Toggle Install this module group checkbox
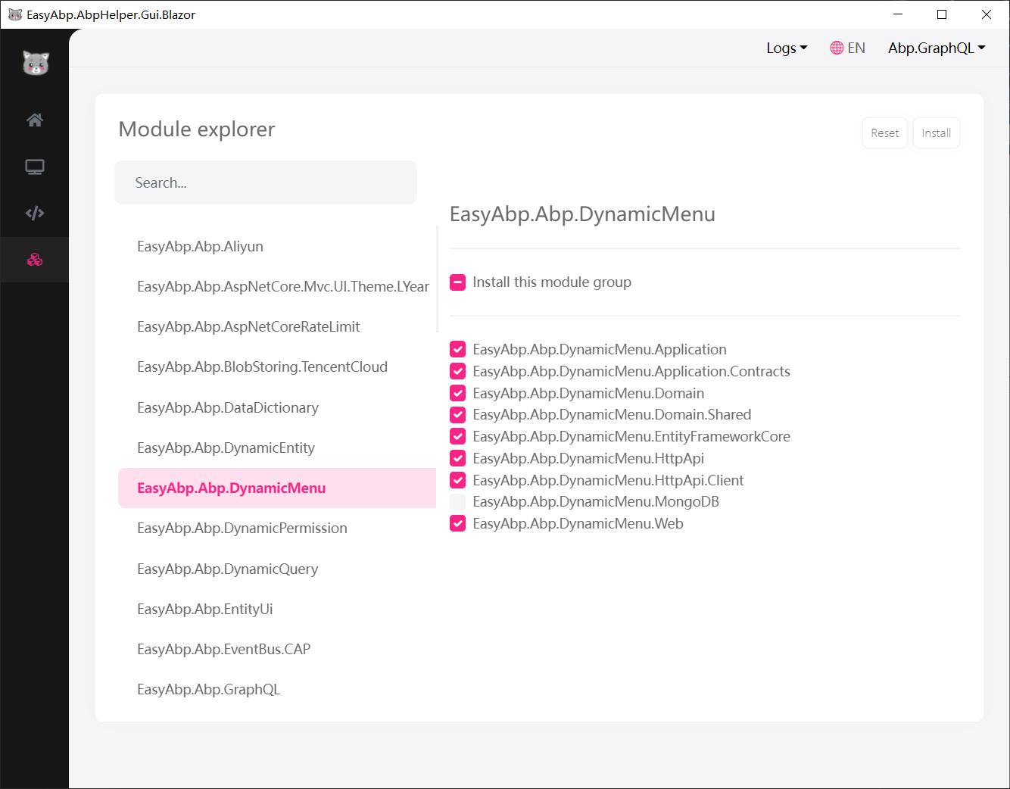 tap(457, 282)
